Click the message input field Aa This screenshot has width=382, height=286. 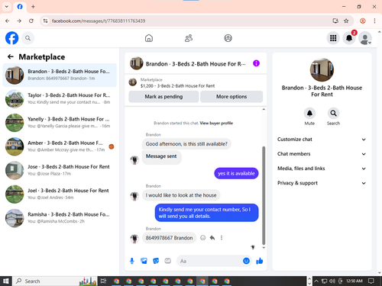[209, 261]
